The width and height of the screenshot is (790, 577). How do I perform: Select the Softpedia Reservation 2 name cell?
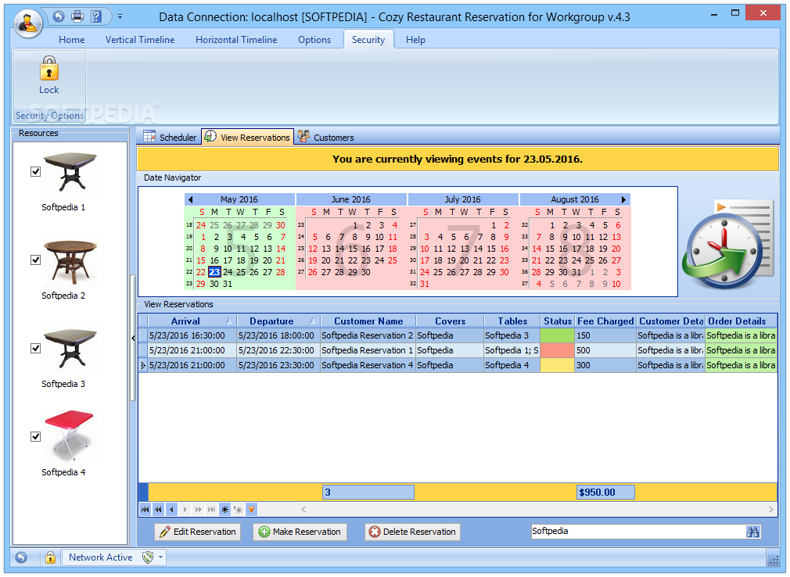tap(368, 335)
